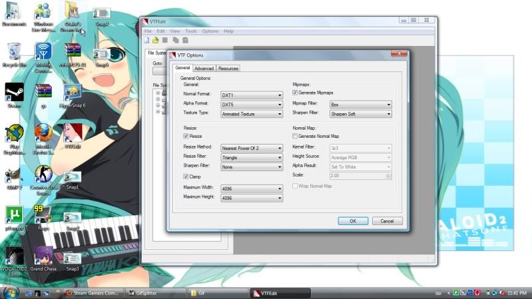Image resolution: width=532 pixels, height=299 pixels.
Task: Enable the Generate Normal Map checkbox
Action: tap(295, 136)
